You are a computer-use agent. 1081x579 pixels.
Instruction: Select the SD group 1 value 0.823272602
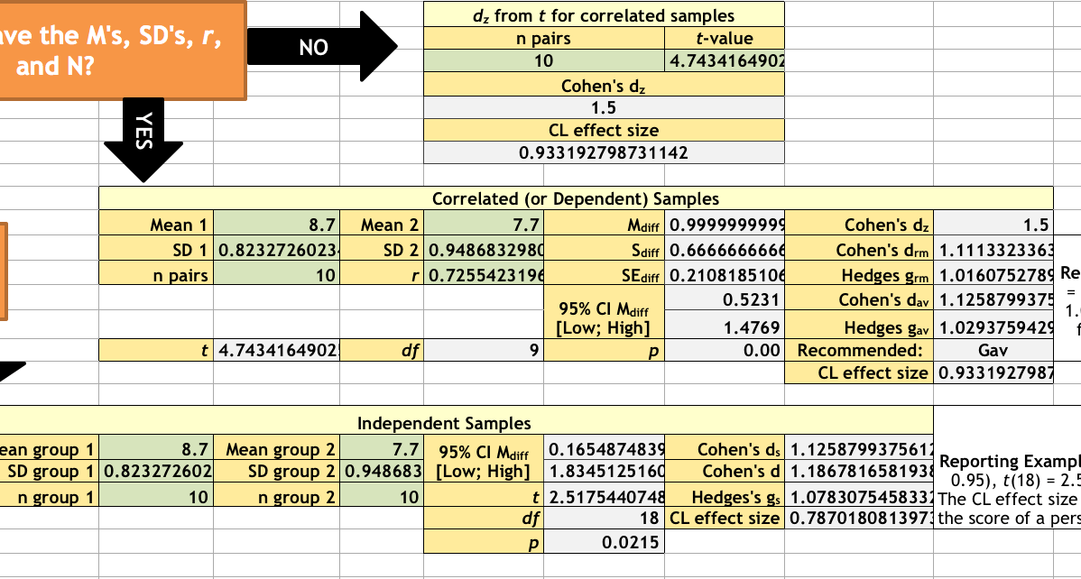[157, 473]
